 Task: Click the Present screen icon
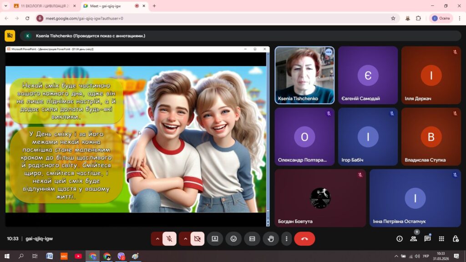[x=215, y=239]
